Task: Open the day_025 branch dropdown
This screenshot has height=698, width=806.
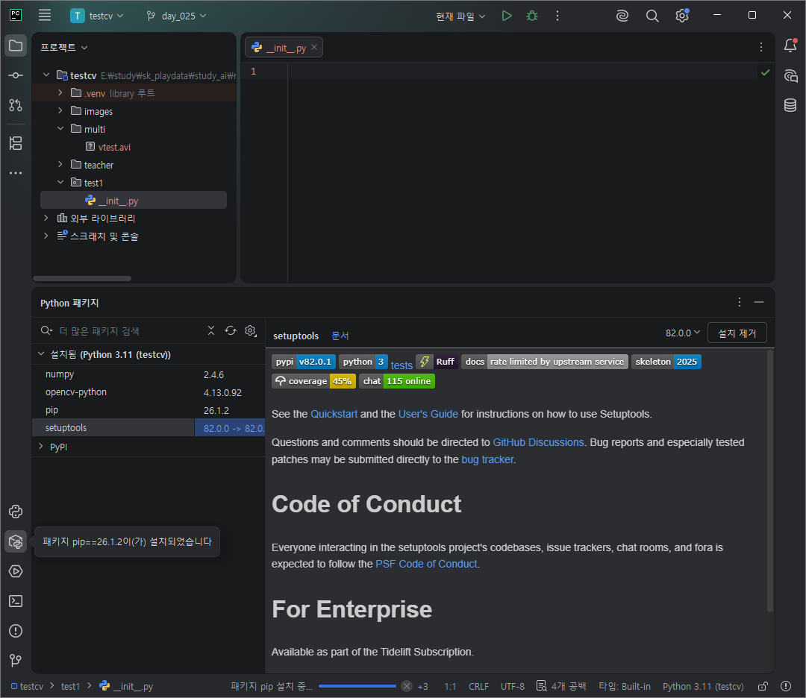Action: point(177,16)
